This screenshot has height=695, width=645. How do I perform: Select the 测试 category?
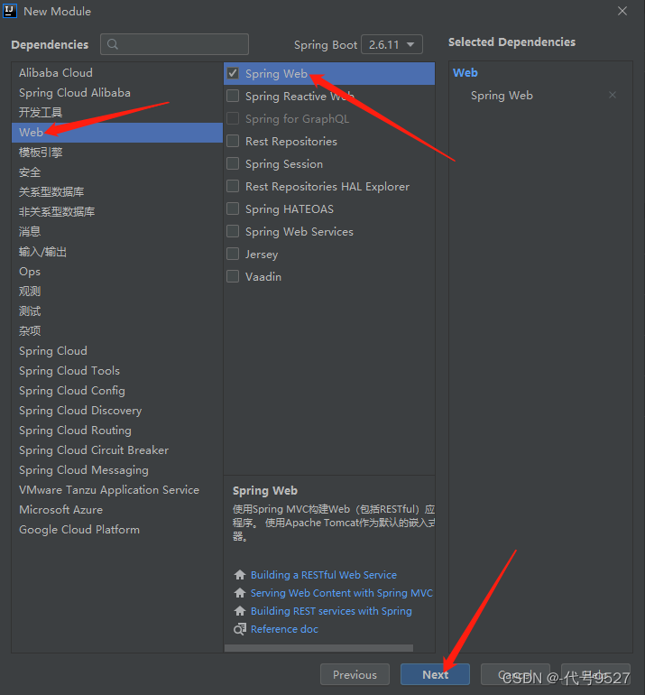117,311
